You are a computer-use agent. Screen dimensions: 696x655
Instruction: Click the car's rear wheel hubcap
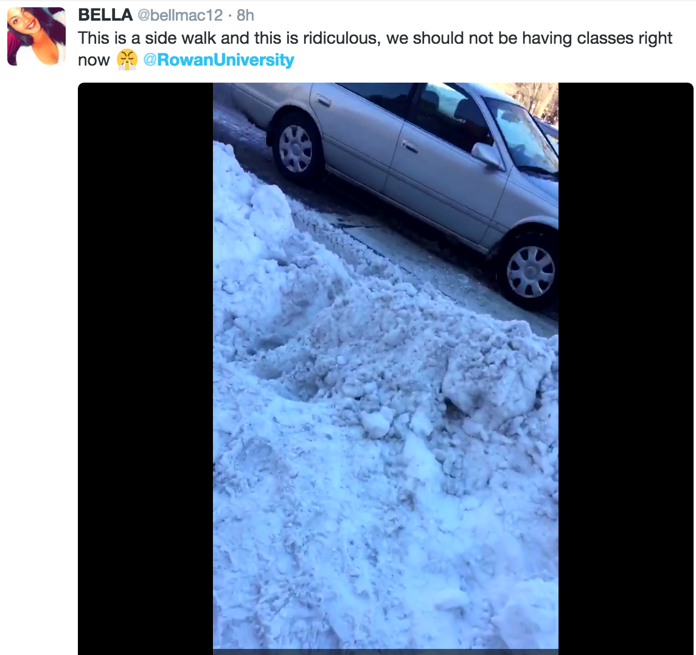click(x=295, y=148)
